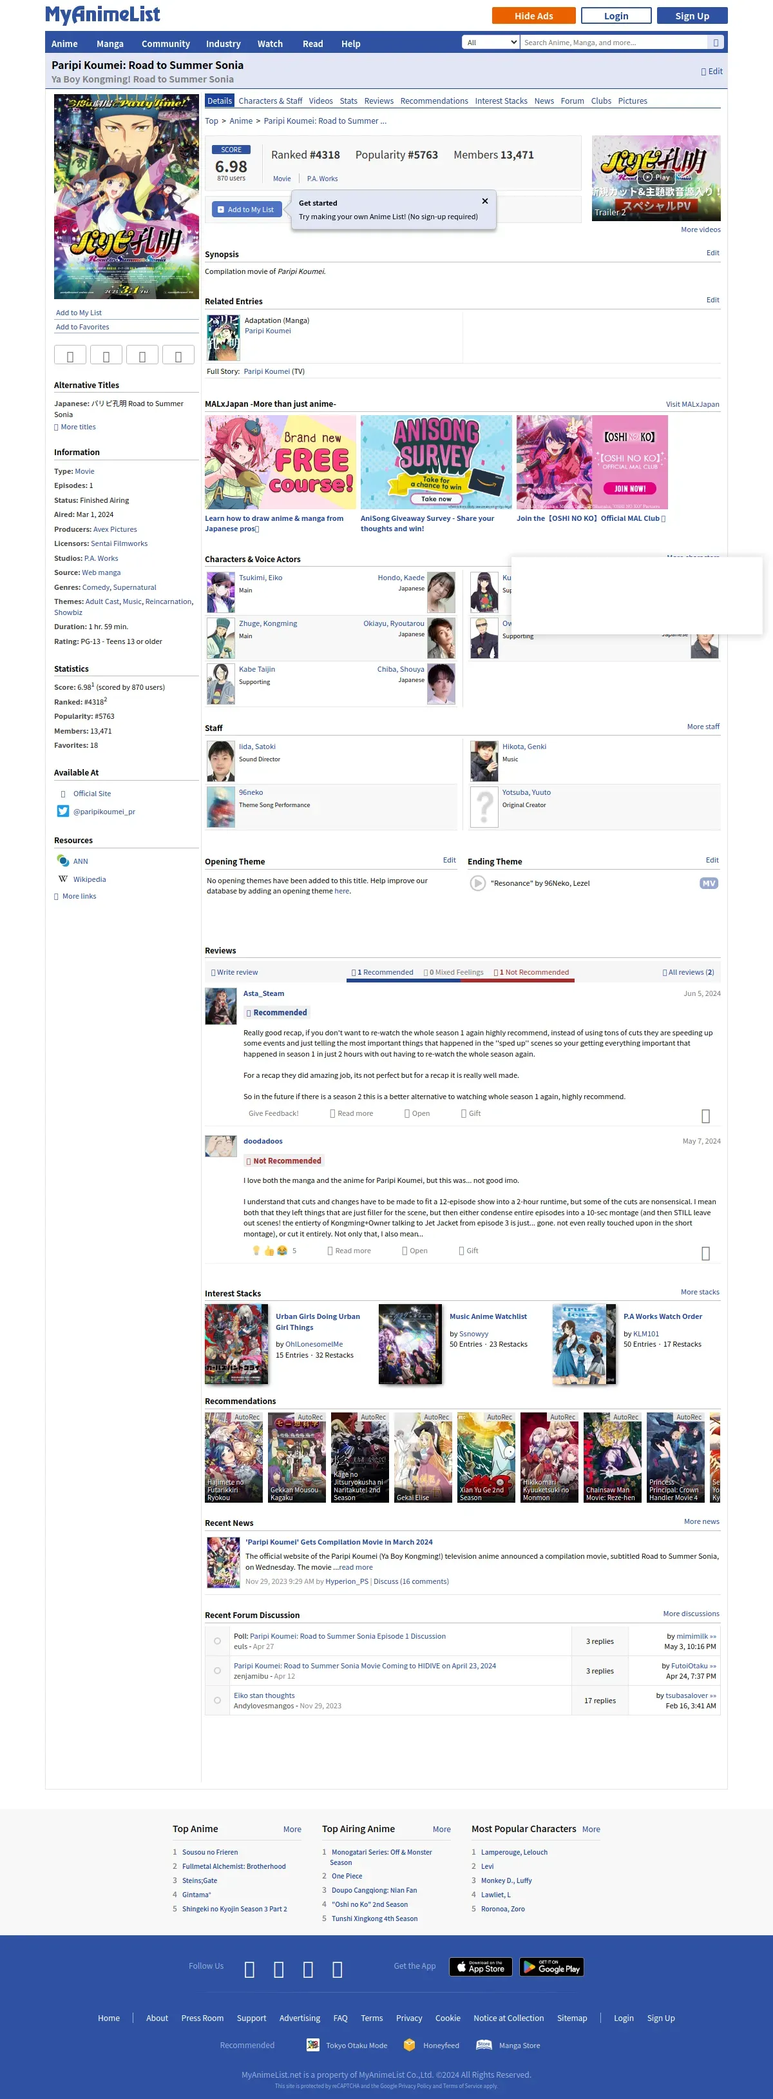Open Sousou no Frieren in Top Anime
The width and height of the screenshot is (773, 2099).
pos(210,1852)
